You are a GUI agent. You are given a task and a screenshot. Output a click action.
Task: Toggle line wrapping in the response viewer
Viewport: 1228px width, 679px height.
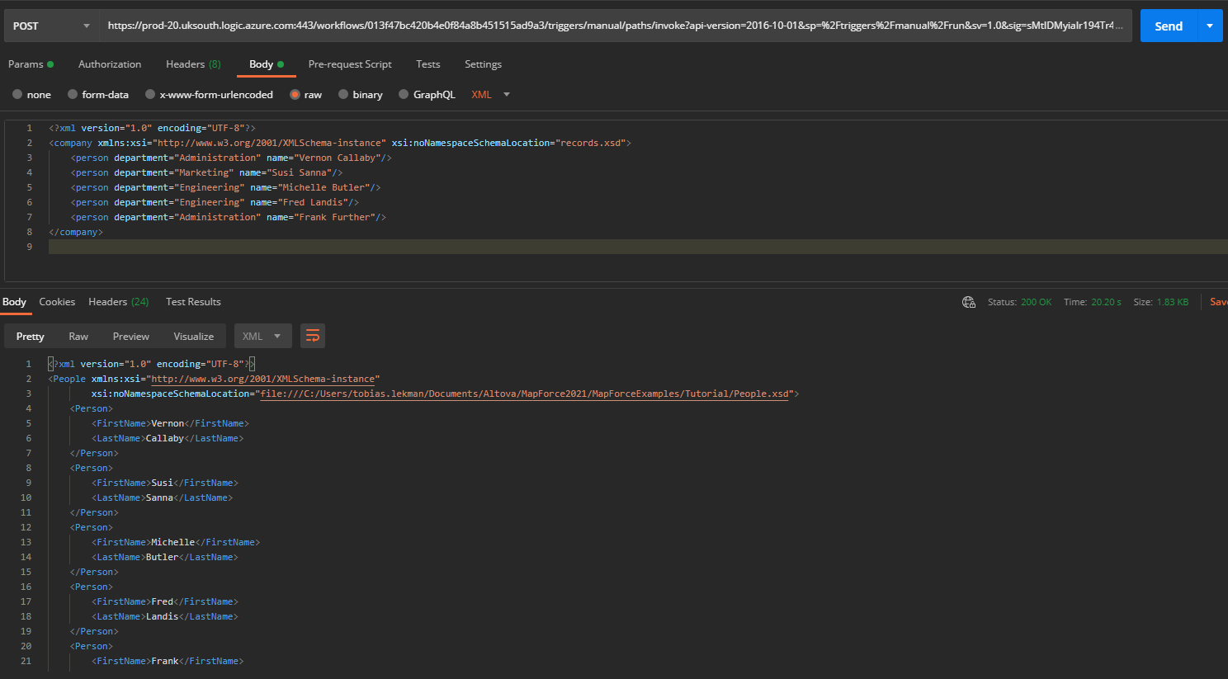pyautogui.click(x=312, y=336)
